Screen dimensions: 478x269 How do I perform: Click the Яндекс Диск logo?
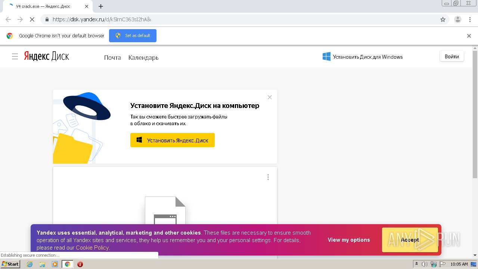click(47, 56)
